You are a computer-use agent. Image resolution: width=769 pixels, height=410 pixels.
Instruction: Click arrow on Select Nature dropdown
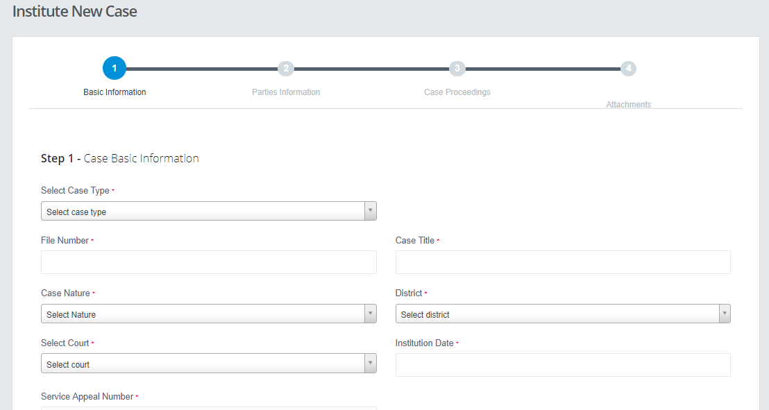tap(371, 314)
